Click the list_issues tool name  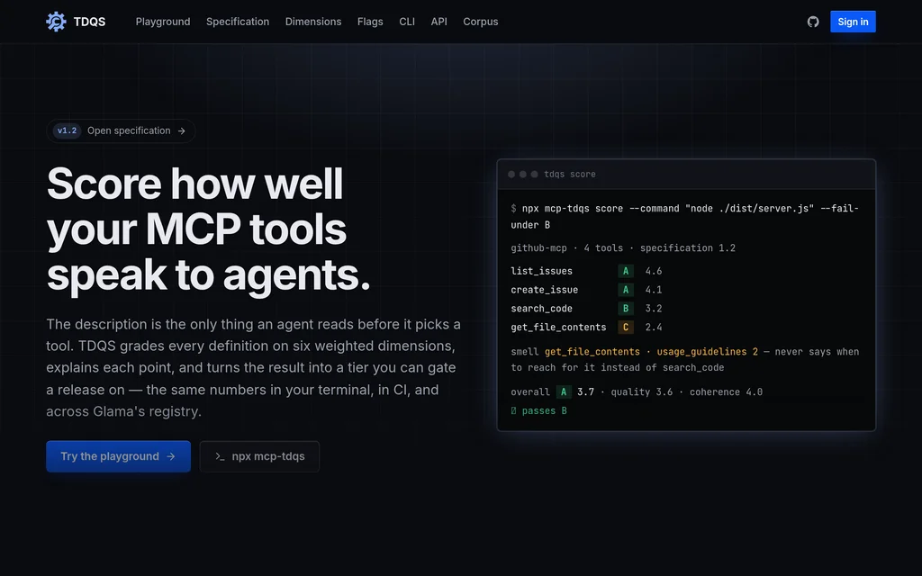click(541, 271)
